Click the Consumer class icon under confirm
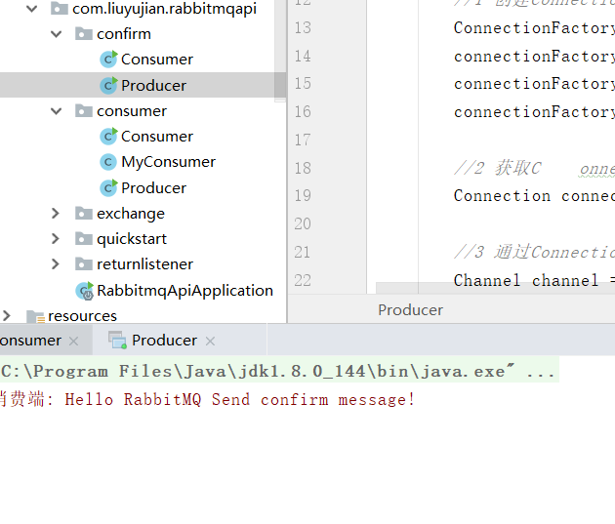 coord(108,60)
